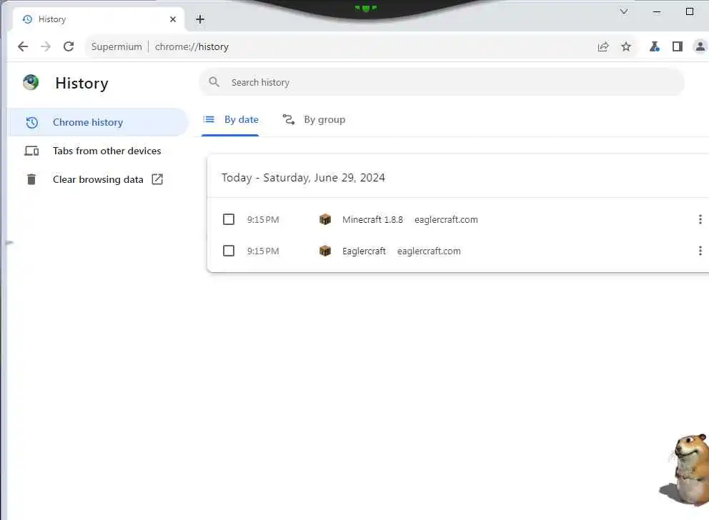Select Chrome history in the sidebar
Image resolution: width=709 pixels, height=520 pixels.
98,122
